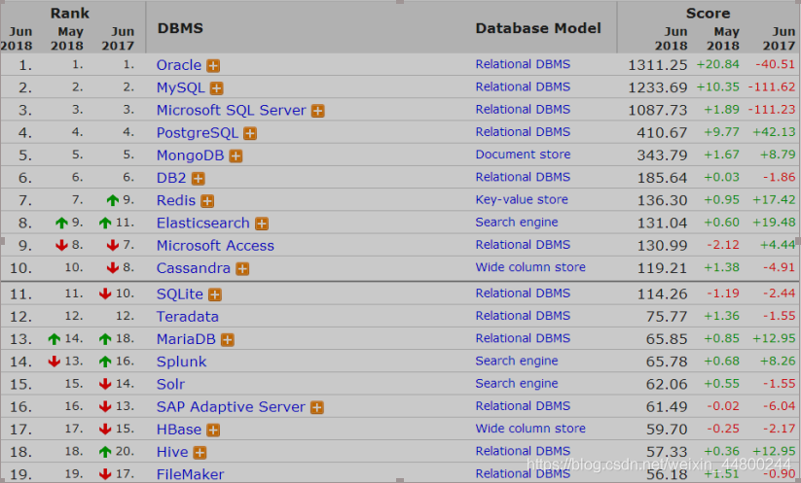
Task: Click red down arrow in HBase row
Action: click(x=105, y=429)
